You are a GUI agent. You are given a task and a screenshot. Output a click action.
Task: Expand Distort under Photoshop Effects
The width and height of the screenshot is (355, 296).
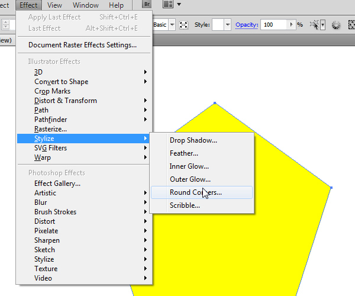click(x=84, y=221)
